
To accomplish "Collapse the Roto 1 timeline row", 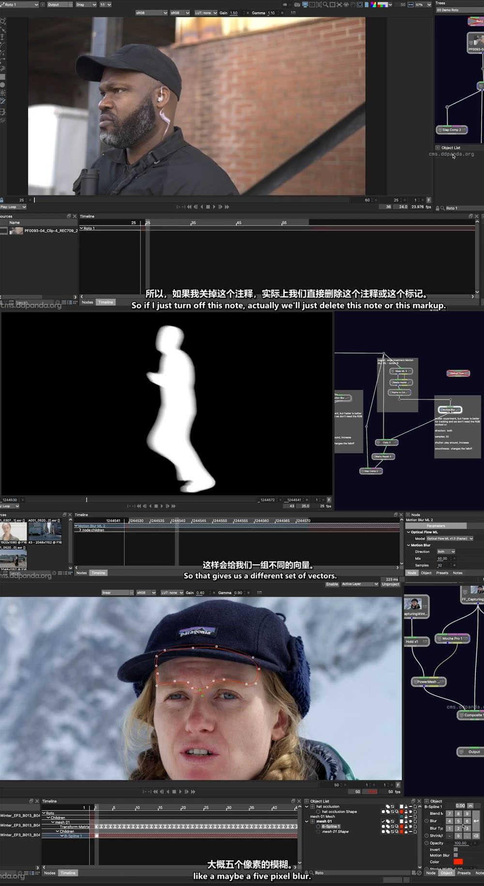I will pyautogui.click(x=81, y=228).
